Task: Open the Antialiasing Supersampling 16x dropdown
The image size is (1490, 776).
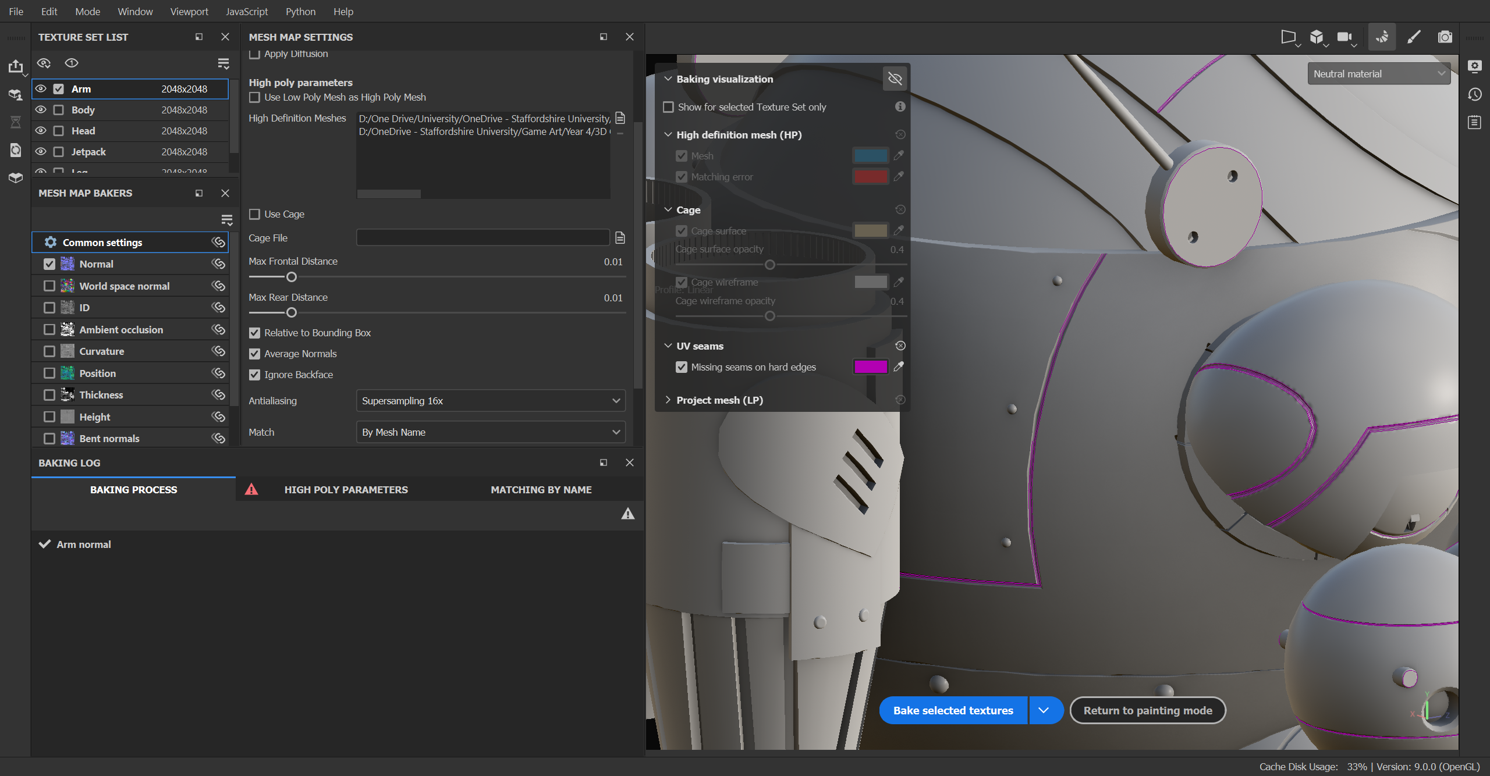Action: point(491,401)
